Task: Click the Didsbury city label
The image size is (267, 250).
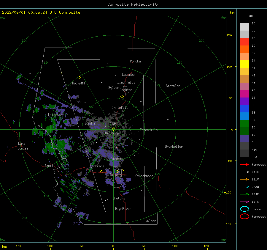Action: coord(112,133)
